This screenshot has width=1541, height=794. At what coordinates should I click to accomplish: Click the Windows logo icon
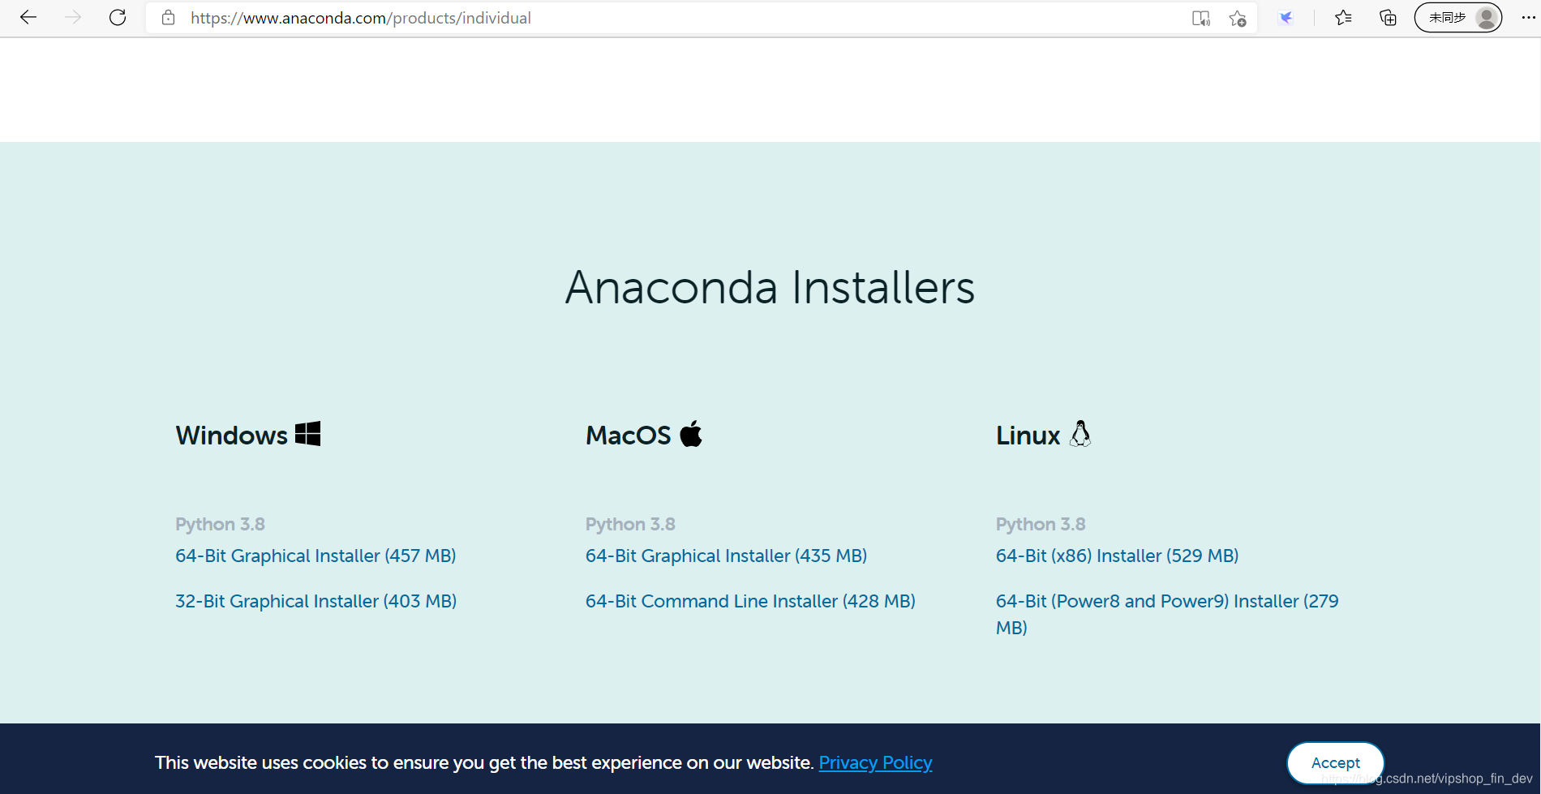307,434
